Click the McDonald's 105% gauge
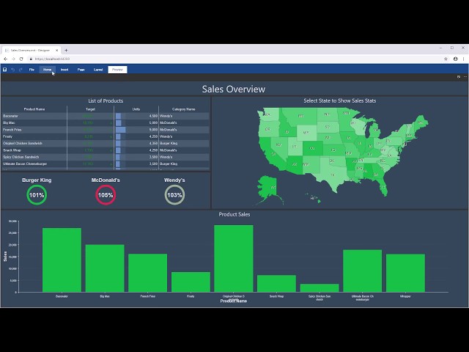 106,195
